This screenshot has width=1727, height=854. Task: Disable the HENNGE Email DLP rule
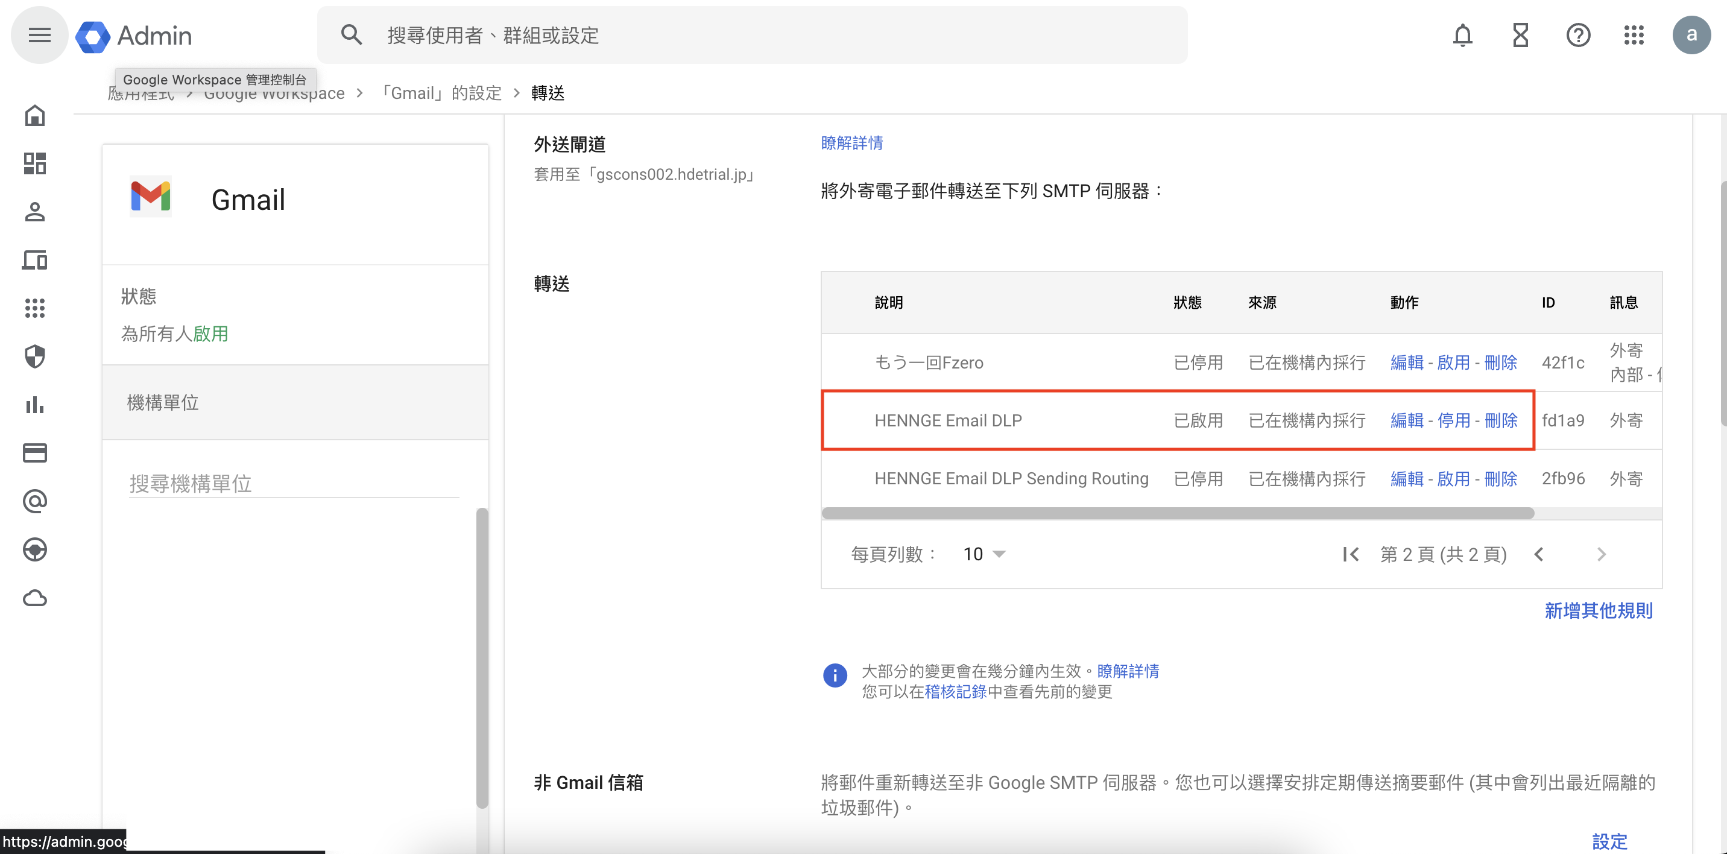[1453, 421]
